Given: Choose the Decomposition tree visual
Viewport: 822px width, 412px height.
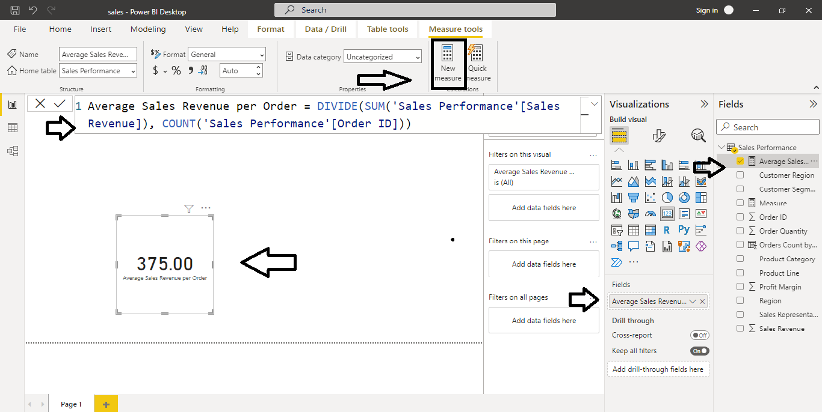Looking at the screenshot, I should 617,246.
